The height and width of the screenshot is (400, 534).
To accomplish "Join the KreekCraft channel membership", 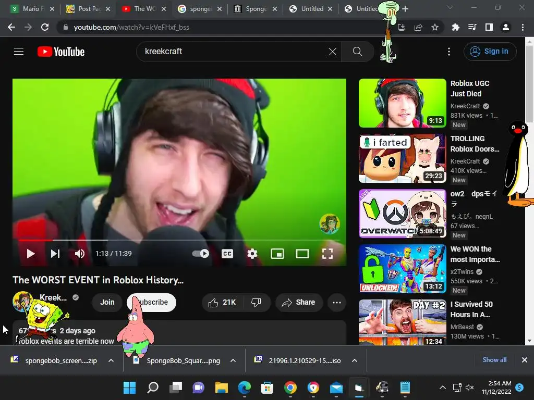I will [107, 303].
